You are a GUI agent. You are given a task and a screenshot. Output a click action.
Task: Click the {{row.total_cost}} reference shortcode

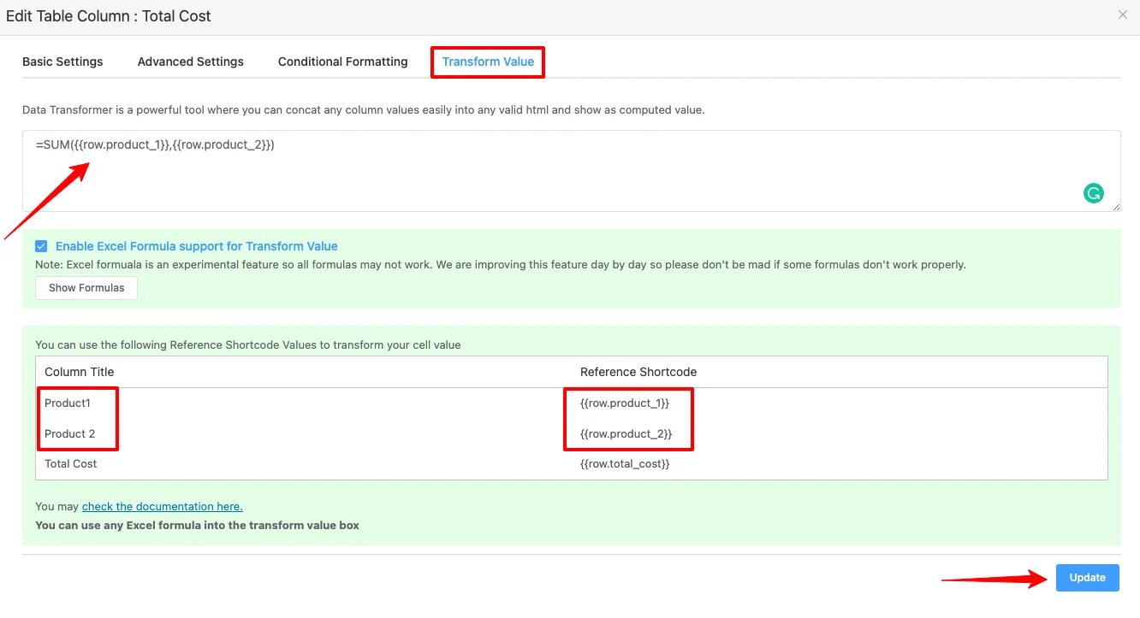click(625, 464)
